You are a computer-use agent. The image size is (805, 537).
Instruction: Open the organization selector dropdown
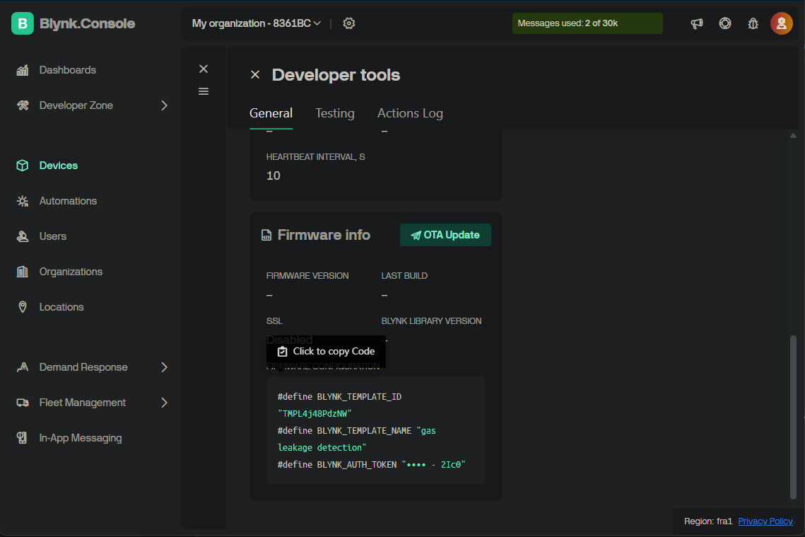(x=257, y=23)
